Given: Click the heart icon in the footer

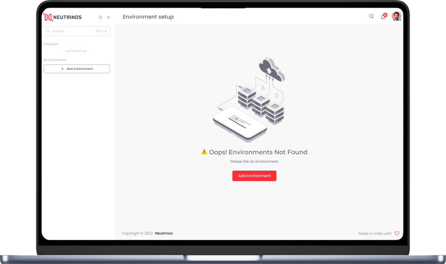Looking at the screenshot, I should pos(397,234).
